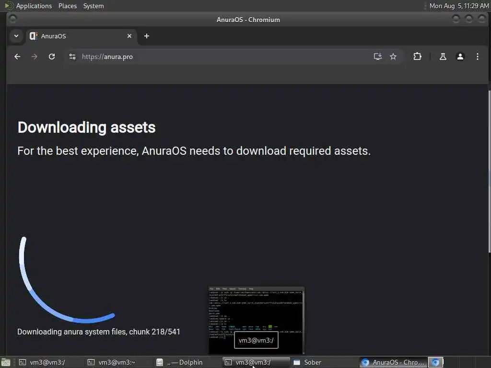Close the AnuraOS tab
The height and width of the screenshot is (368, 491).
coord(129,36)
